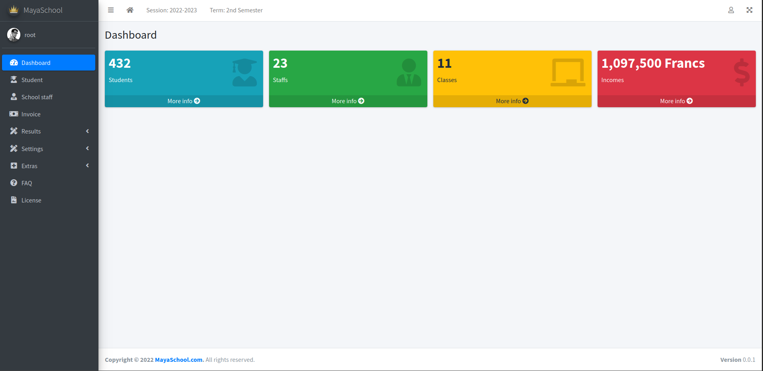Toggle the sidebar hamburger menu
This screenshot has height=371, width=763.
click(x=110, y=10)
